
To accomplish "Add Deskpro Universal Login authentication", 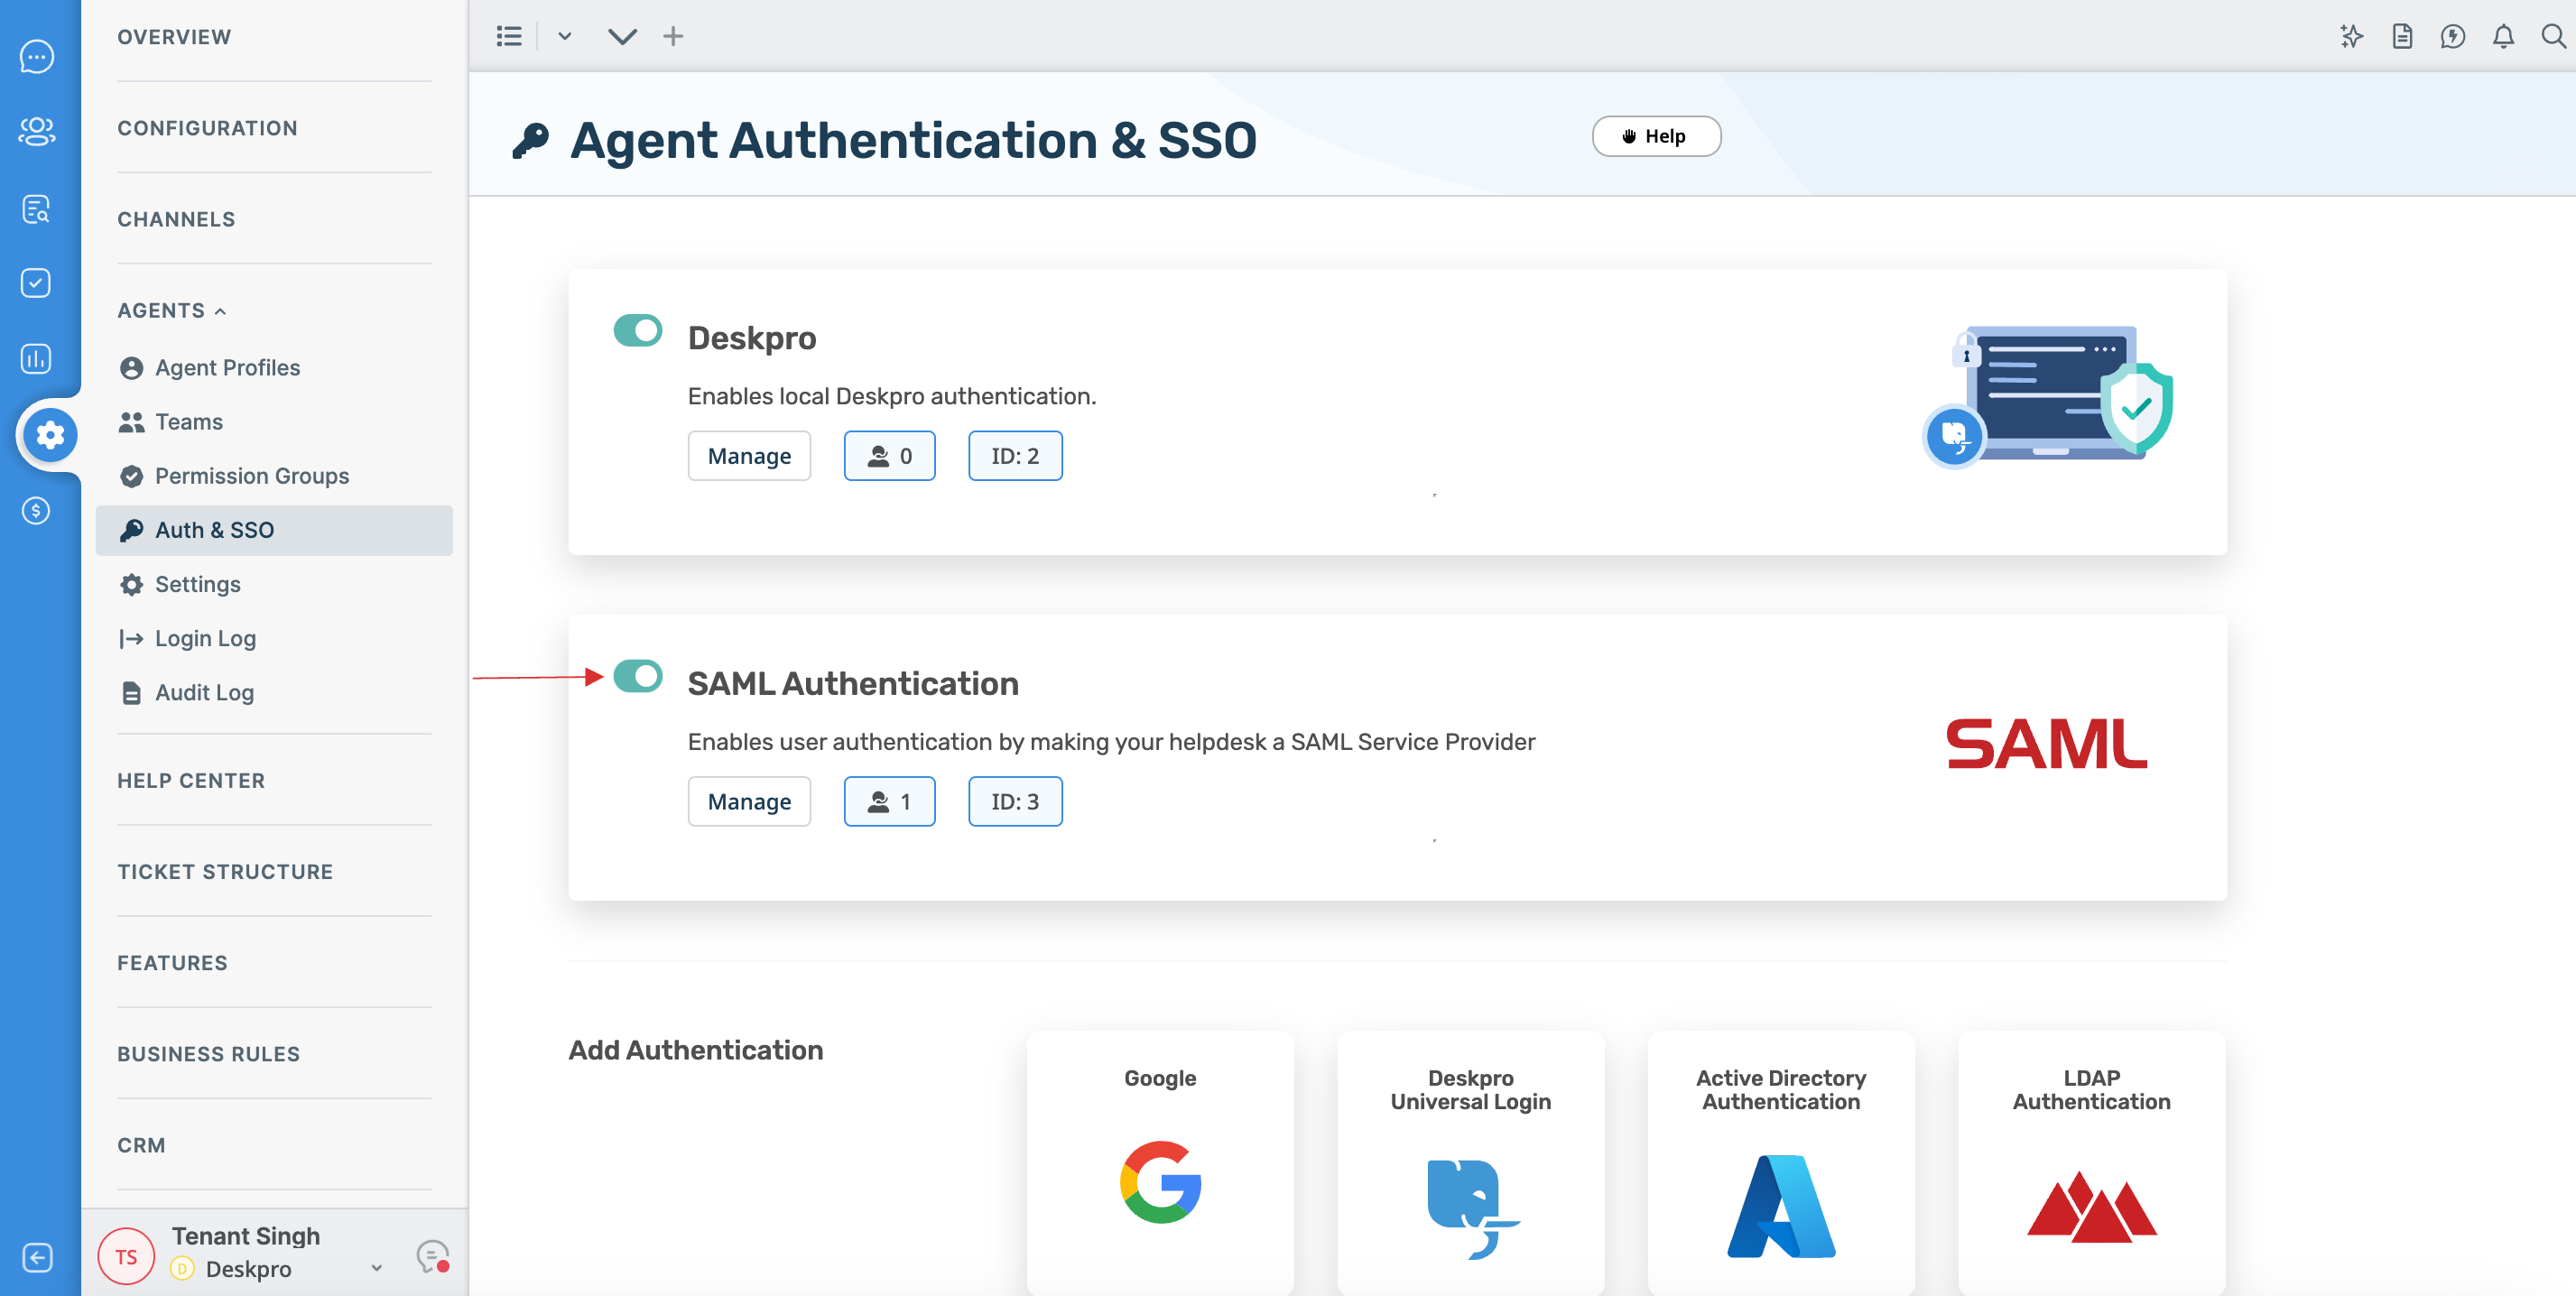I will pos(1471,1162).
